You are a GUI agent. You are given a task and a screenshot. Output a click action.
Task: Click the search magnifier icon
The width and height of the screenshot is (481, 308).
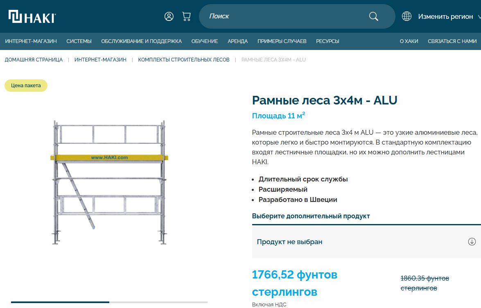pos(373,16)
